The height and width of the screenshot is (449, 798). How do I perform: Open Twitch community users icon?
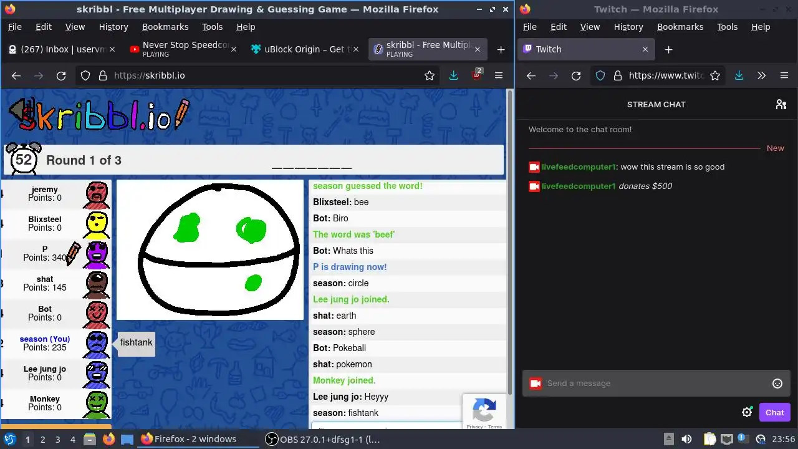[x=781, y=104]
